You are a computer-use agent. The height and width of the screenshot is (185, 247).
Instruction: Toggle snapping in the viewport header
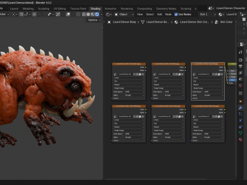point(22,14)
